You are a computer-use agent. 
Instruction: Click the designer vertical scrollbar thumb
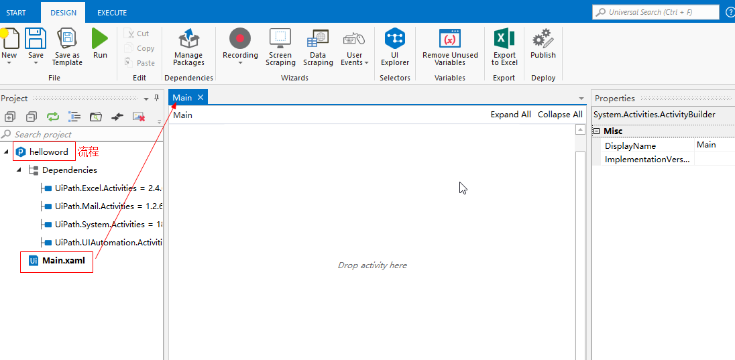580,255
